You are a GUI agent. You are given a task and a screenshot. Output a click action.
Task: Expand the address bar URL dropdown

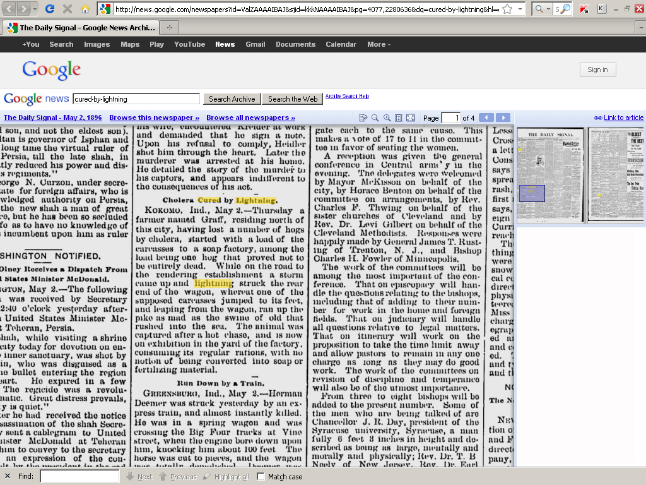pyautogui.click(x=520, y=9)
